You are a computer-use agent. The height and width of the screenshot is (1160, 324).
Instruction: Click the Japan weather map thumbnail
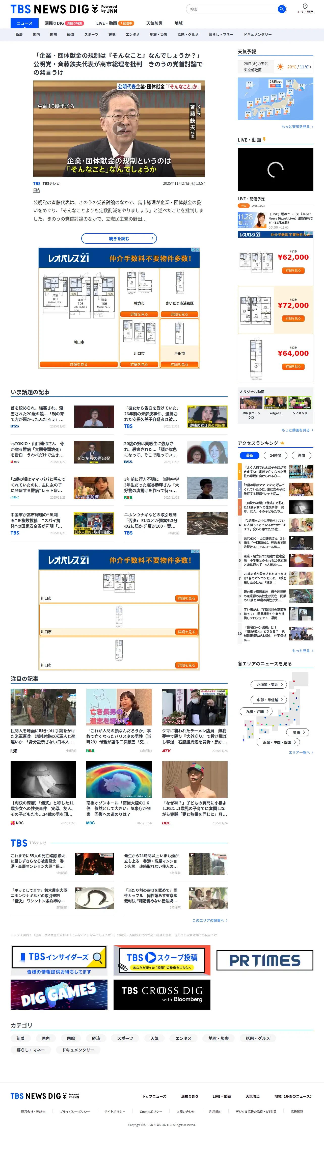tap(275, 99)
